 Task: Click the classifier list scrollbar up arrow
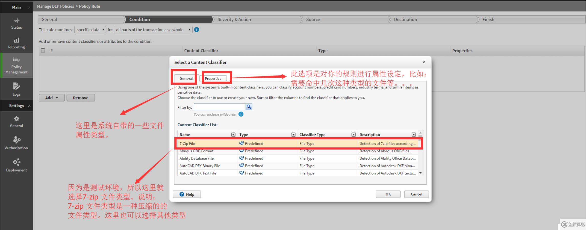point(420,133)
